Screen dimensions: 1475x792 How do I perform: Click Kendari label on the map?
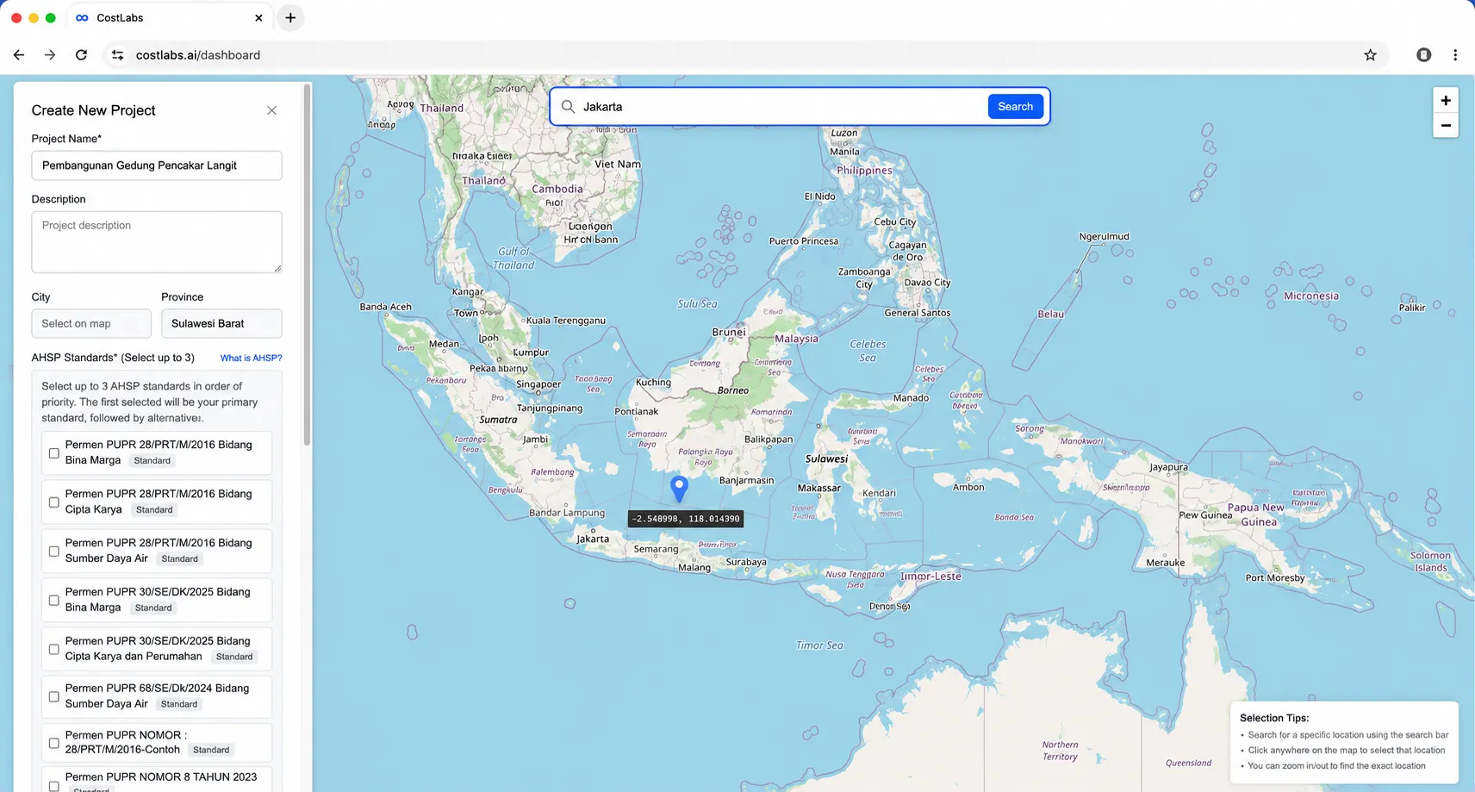coord(879,493)
